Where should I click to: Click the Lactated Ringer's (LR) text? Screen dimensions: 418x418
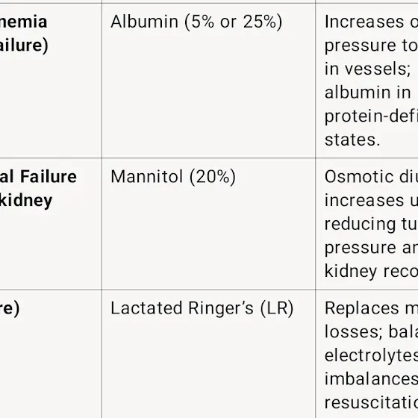click(x=202, y=308)
